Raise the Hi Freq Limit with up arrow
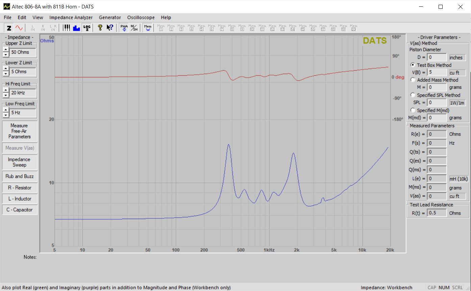471x291 pixels. pyautogui.click(x=6, y=90)
